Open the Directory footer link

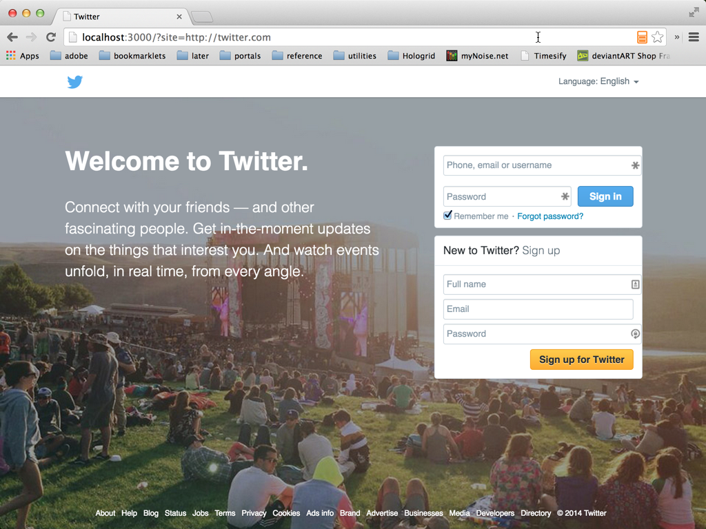point(536,513)
